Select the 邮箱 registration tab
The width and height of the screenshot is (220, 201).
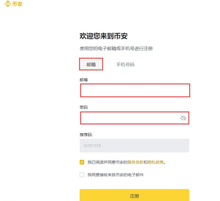pyautogui.click(x=91, y=64)
